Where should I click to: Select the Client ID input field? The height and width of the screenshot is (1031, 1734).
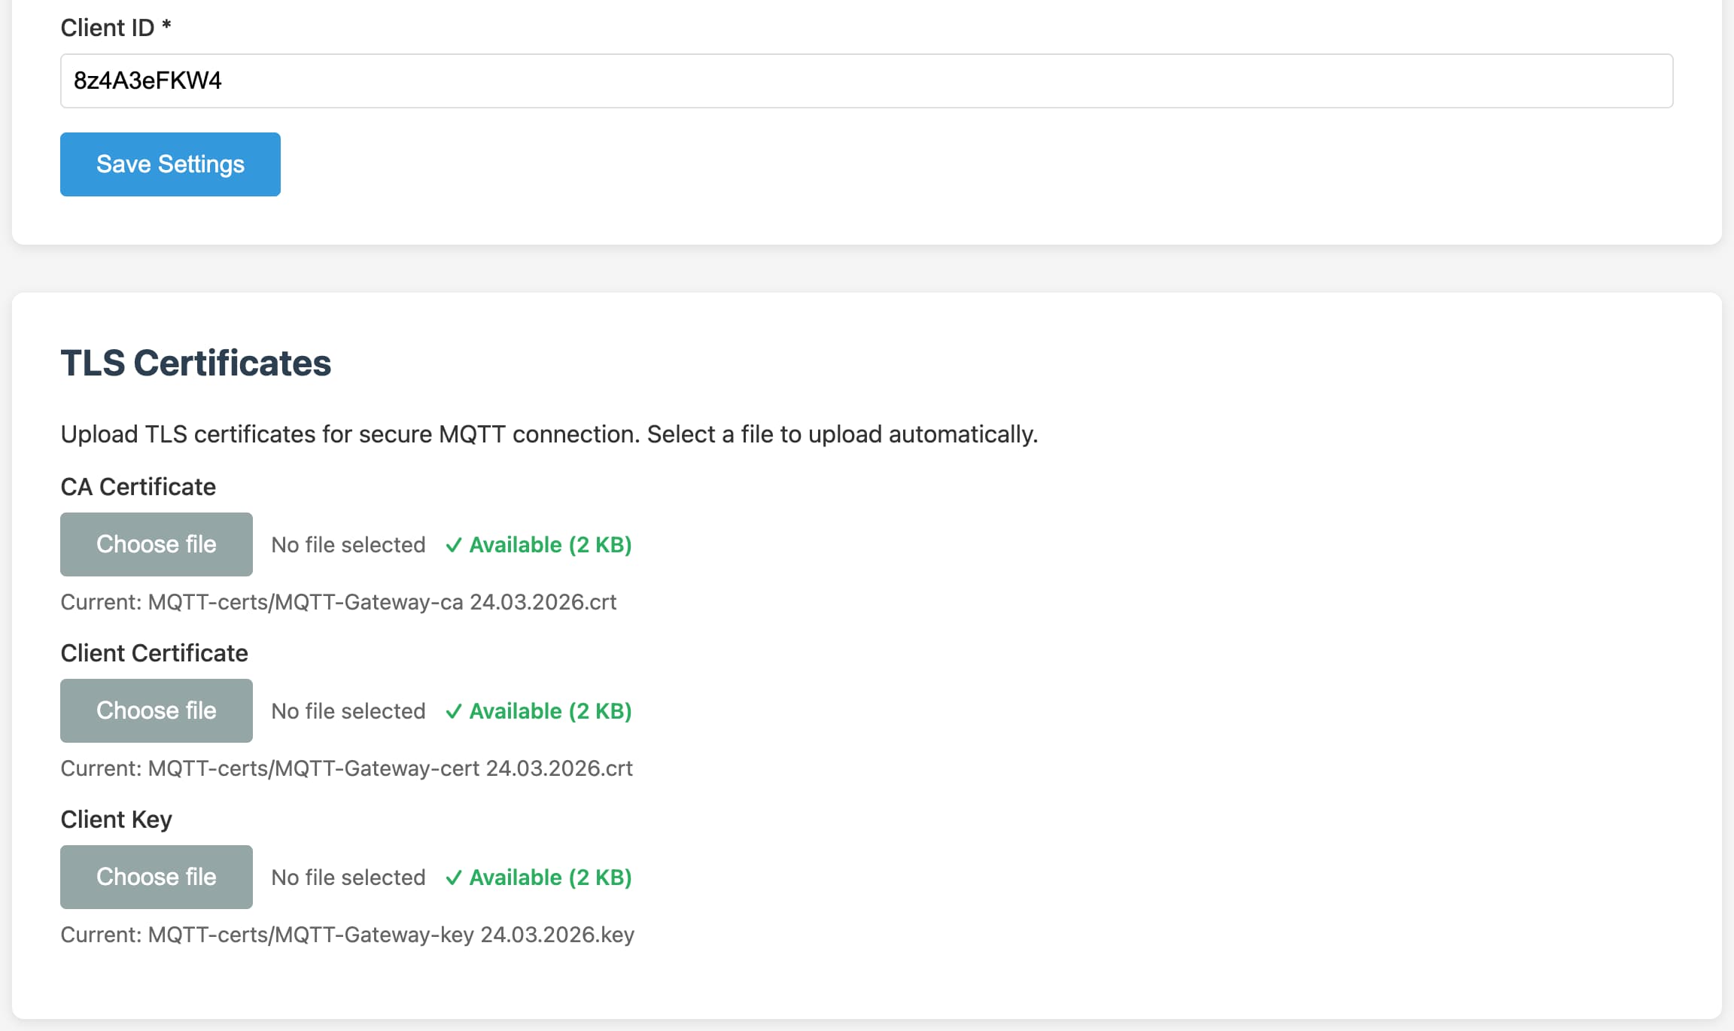coord(865,81)
